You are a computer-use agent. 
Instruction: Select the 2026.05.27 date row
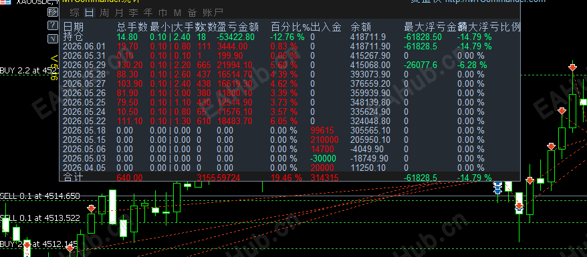coord(84,83)
